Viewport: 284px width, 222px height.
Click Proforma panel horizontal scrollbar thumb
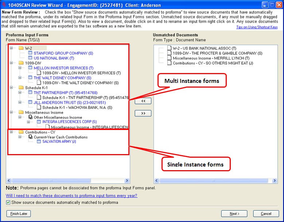(51, 180)
